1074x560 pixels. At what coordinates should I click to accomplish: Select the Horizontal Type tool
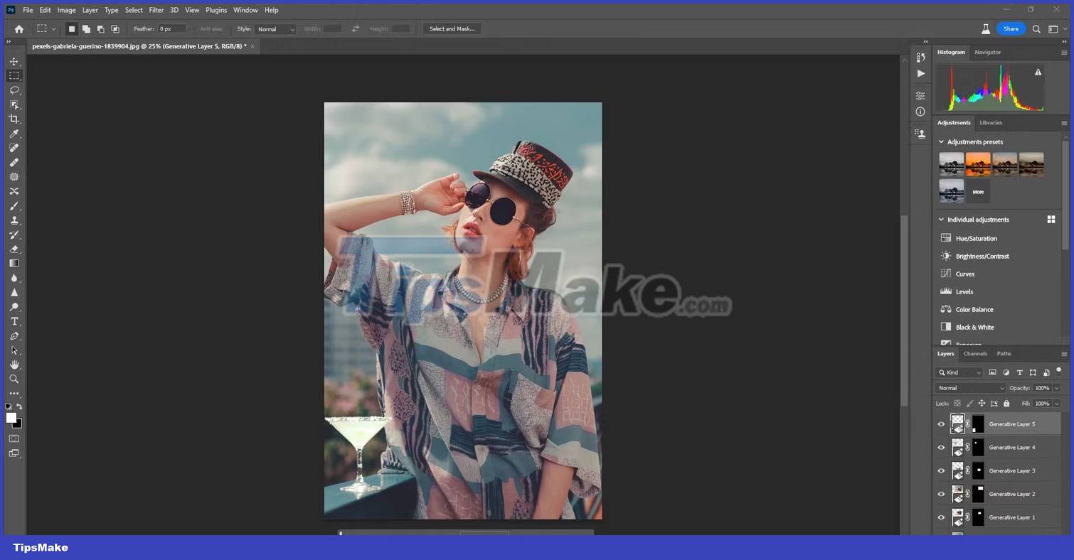click(14, 321)
